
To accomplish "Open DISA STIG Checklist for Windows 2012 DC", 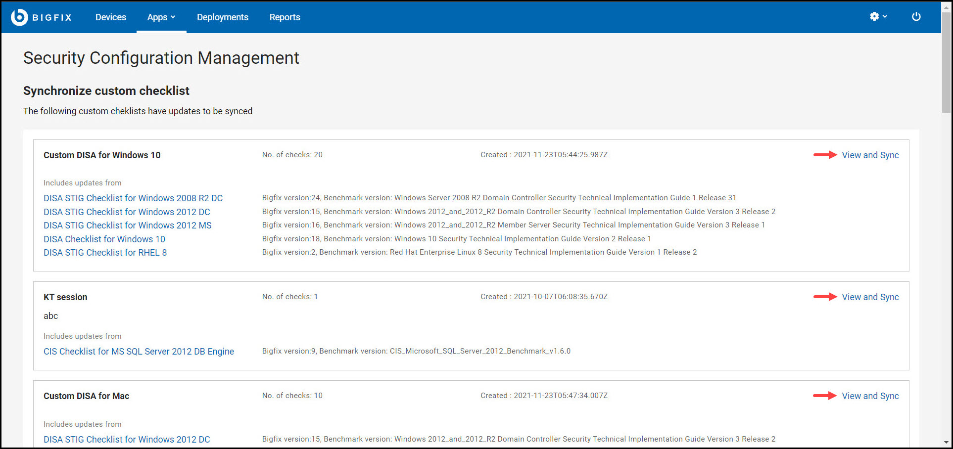I will (127, 212).
